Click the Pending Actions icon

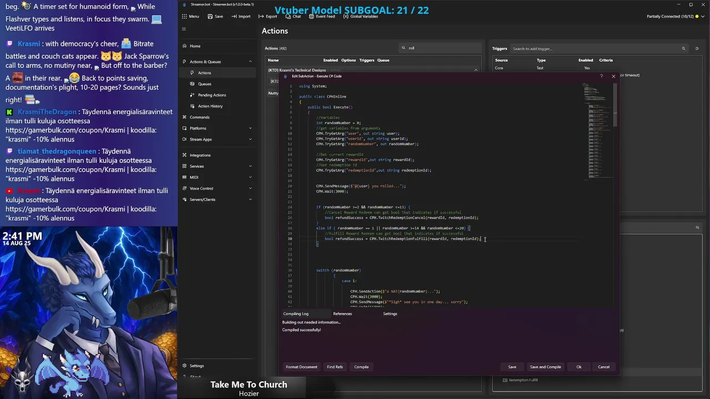193,95
